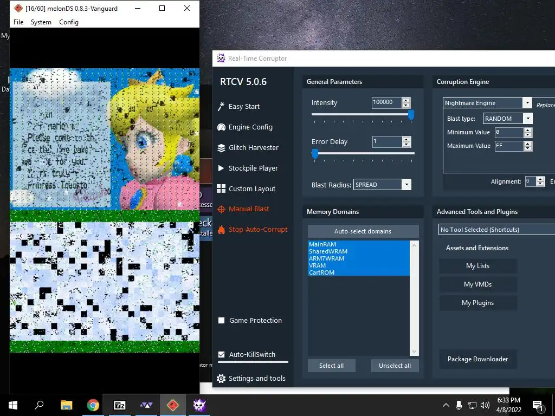Open My VMDs button
This screenshot has width=555, height=416.
pyautogui.click(x=478, y=284)
